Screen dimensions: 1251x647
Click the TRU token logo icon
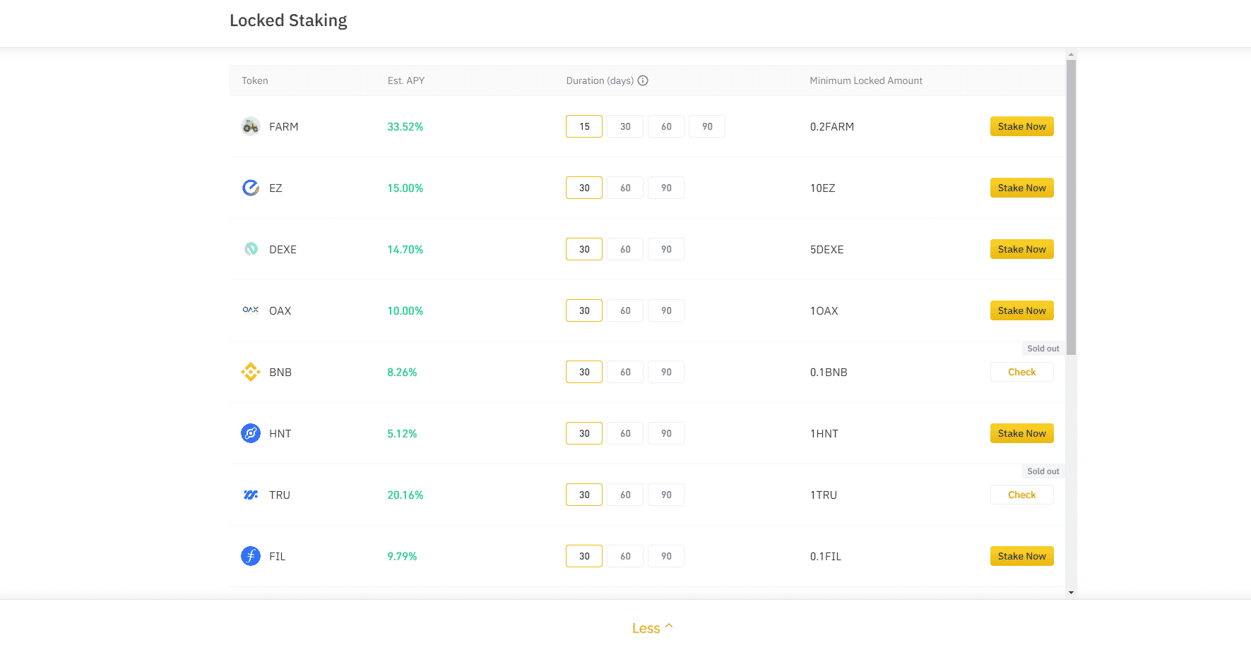click(251, 495)
